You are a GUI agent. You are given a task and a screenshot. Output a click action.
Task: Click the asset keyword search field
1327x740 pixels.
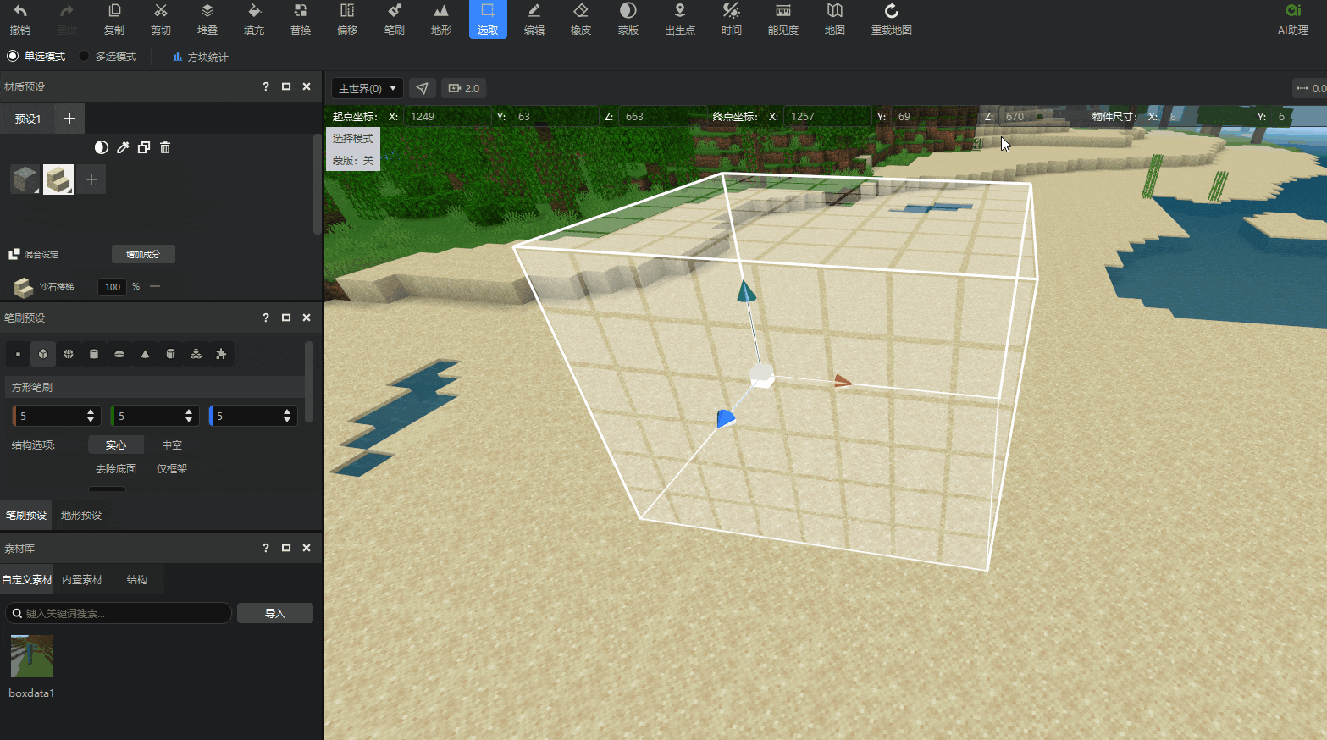pos(119,613)
